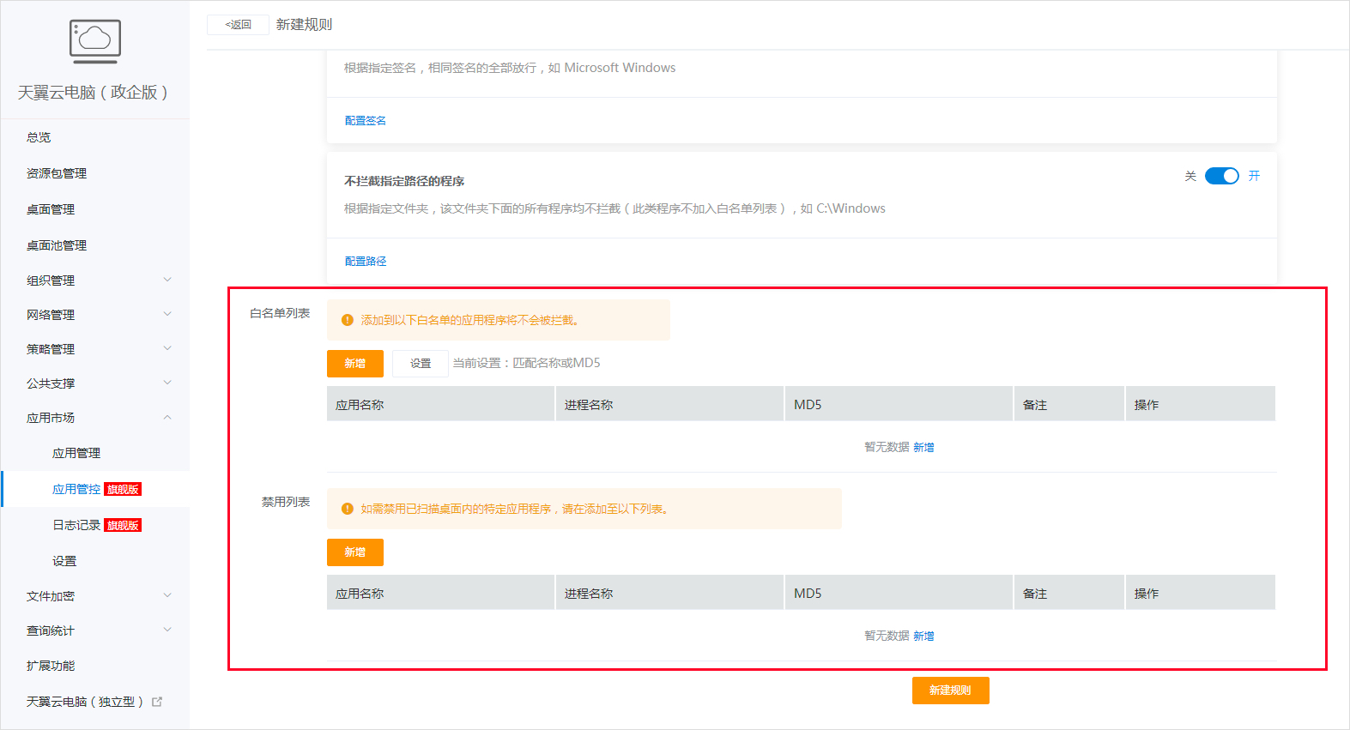The image size is (1350, 730).
Task: Select 应用管理 under 应用市场
Action: pyautogui.click(x=76, y=453)
